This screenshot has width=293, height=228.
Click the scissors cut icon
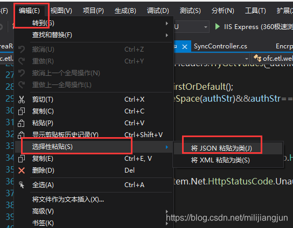pyautogui.click(x=22, y=99)
